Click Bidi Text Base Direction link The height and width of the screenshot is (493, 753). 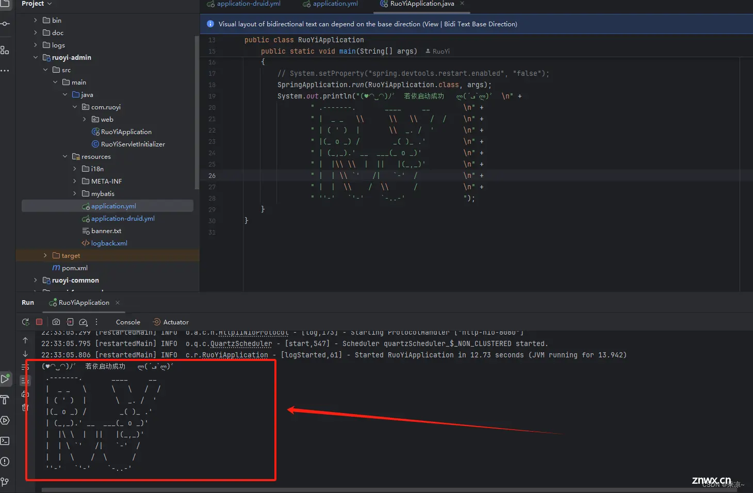coord(479,24)
